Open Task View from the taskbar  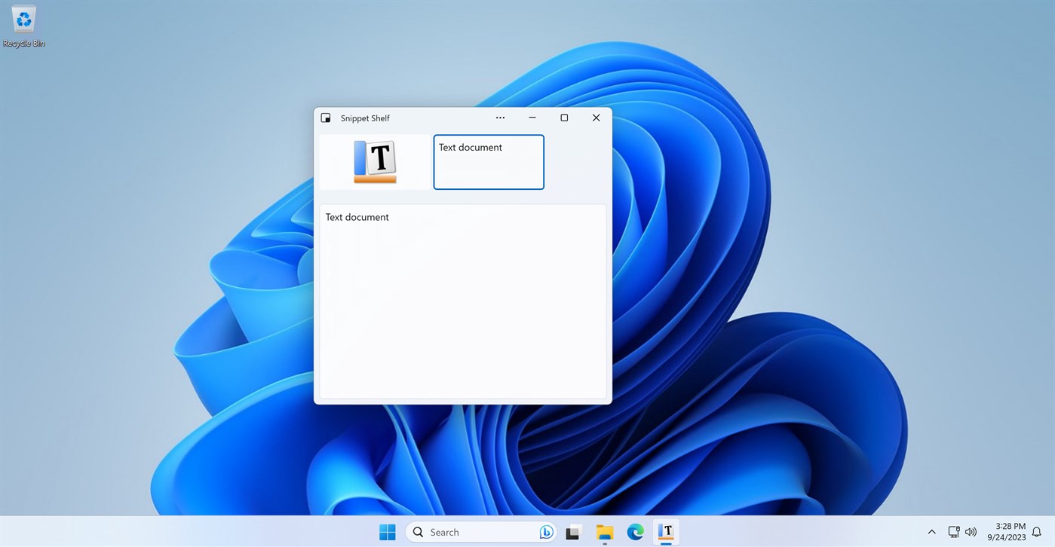point(574,532)
